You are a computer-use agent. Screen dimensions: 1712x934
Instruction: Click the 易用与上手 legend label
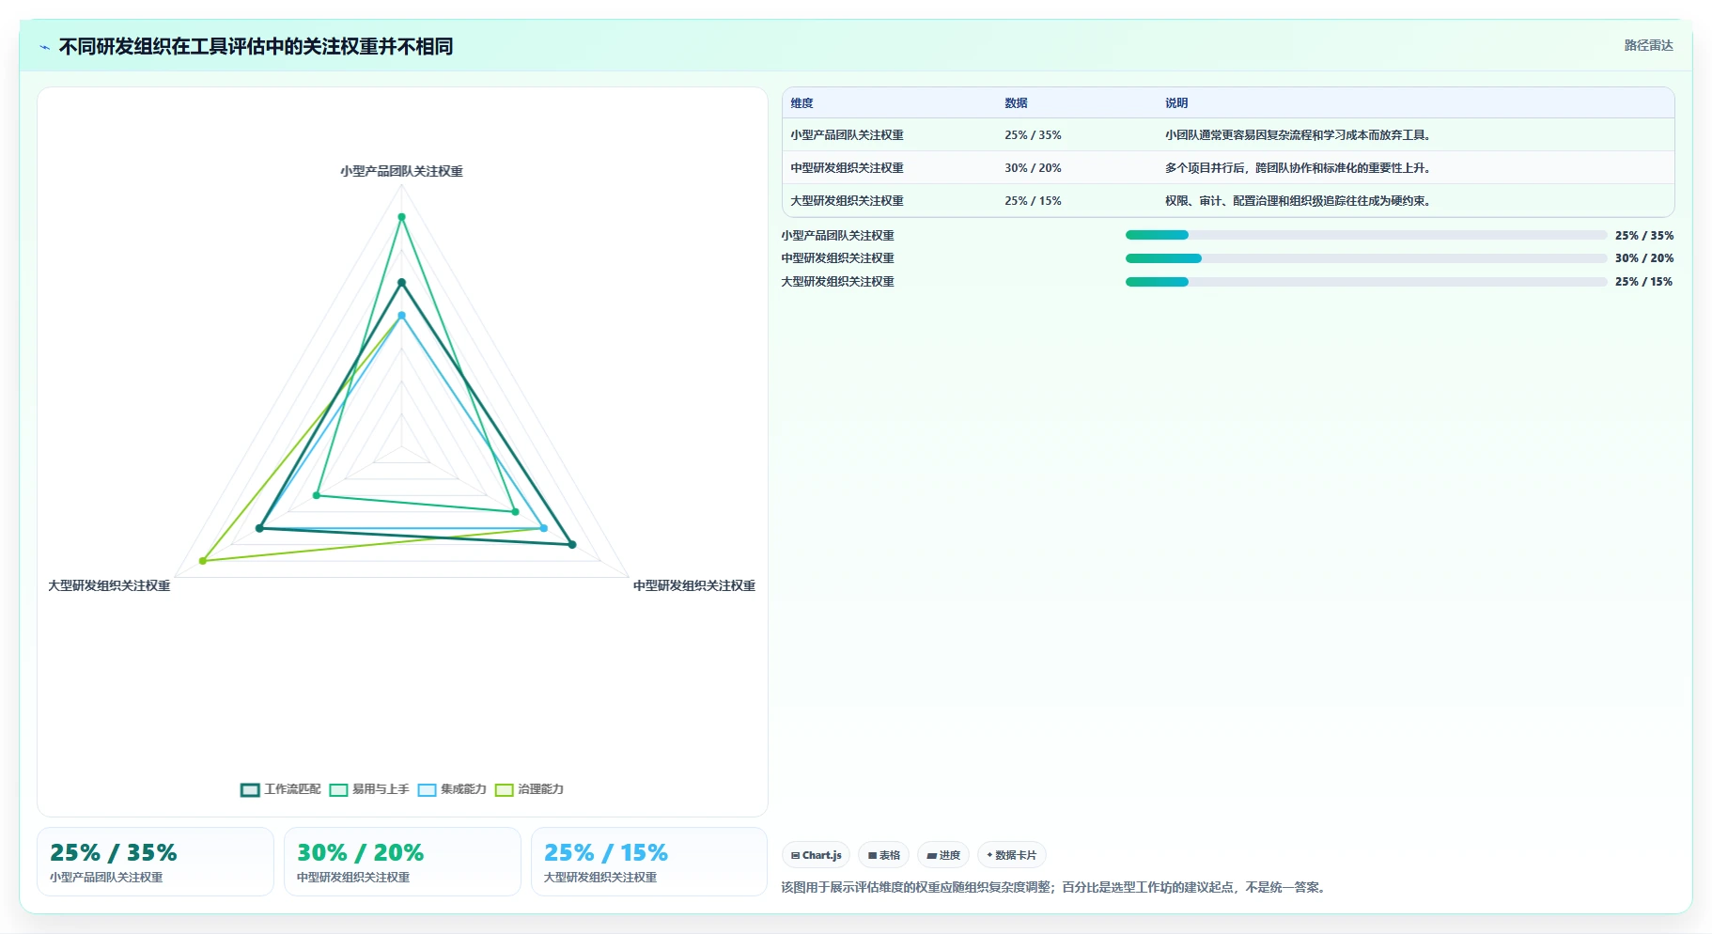pos(381,789)
